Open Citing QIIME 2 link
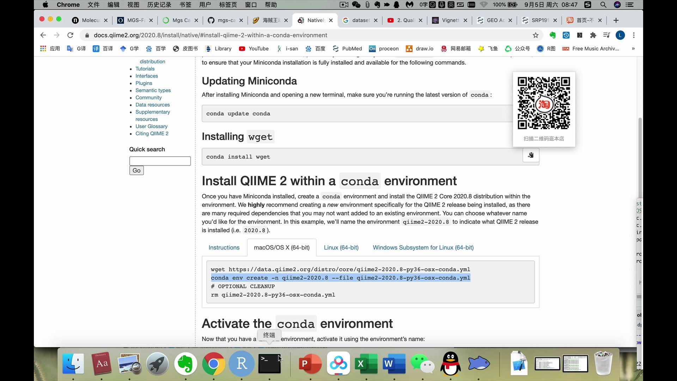The height and width of the screenshot is (381, 677). [152, 134]
